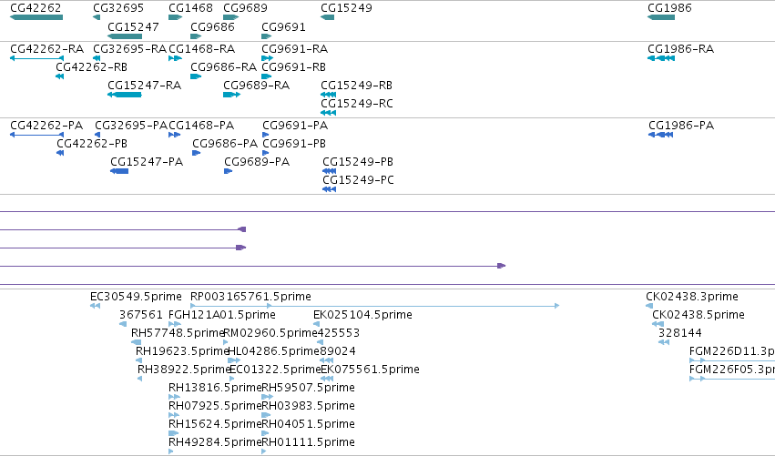Click the 425553 feature label
Screen dimensions: 775x456
click(x=338, y=333)
